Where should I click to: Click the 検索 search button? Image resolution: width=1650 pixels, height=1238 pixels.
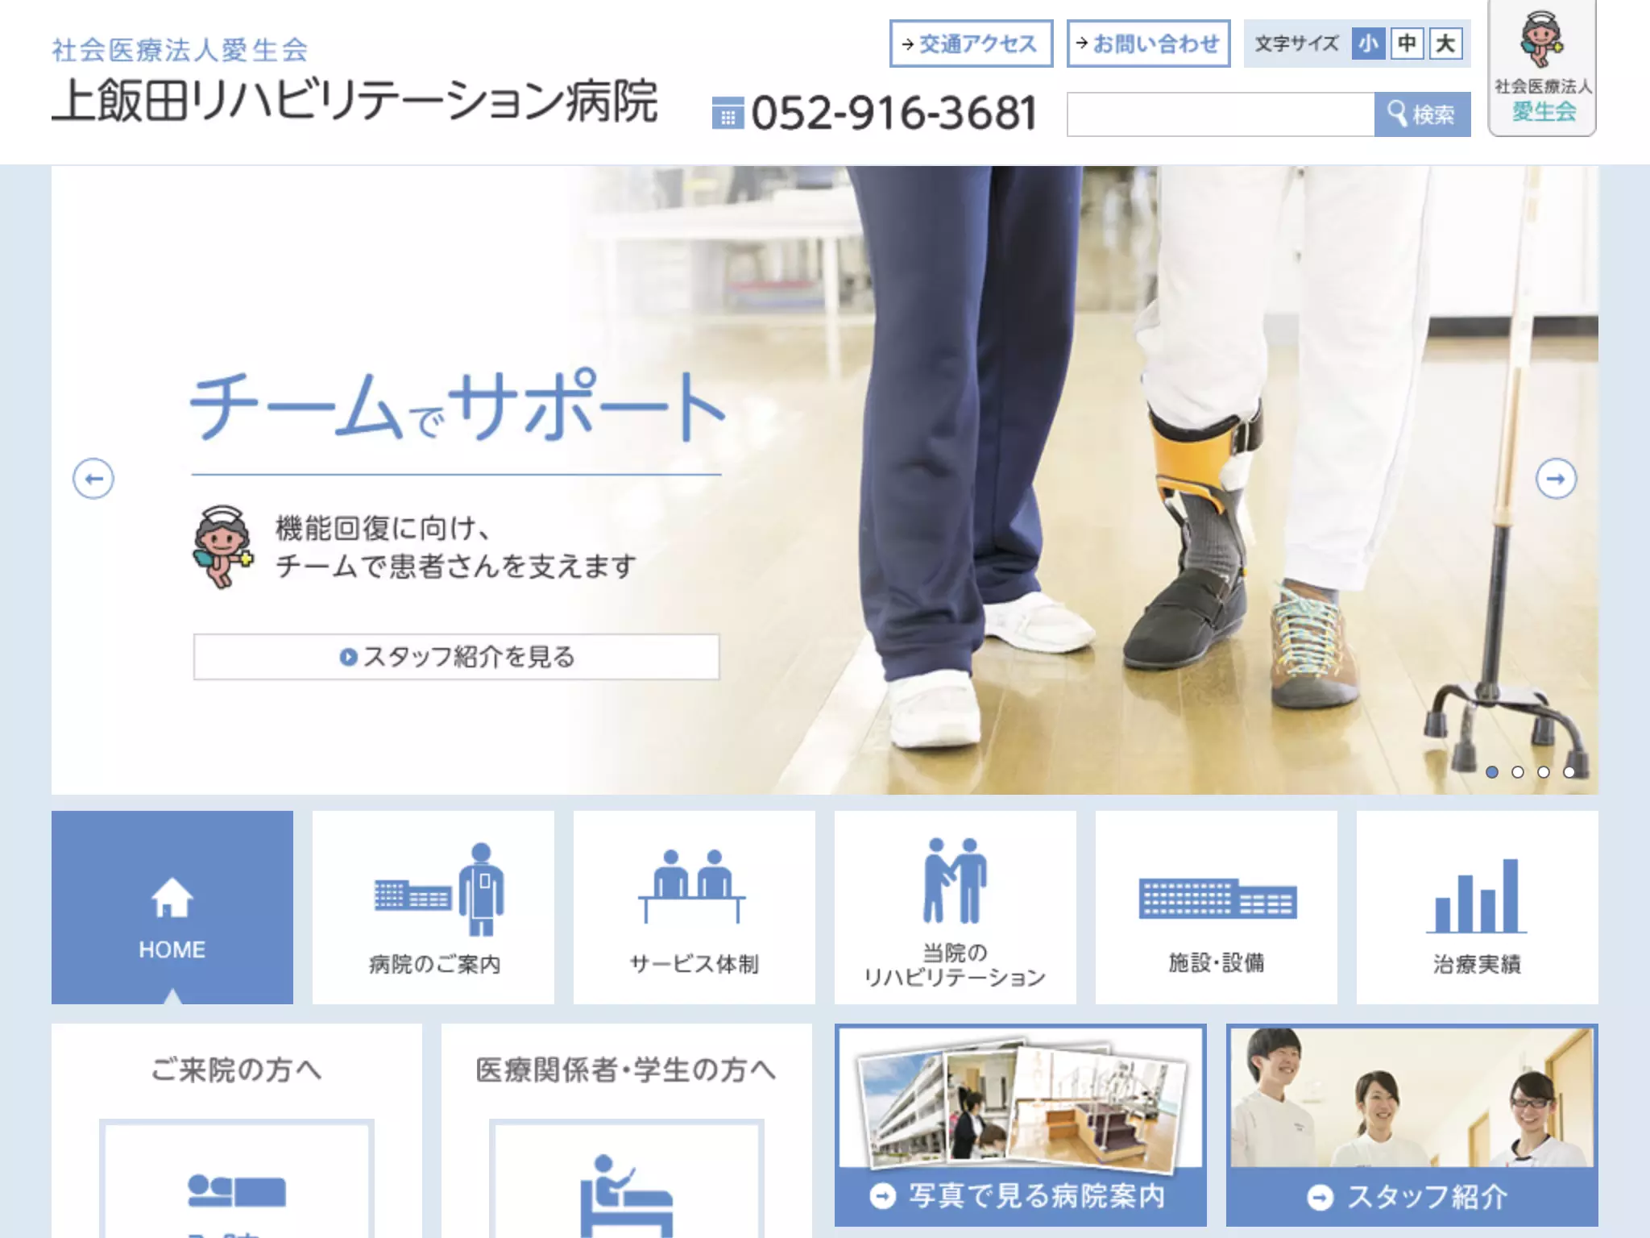click(1422, 114)
